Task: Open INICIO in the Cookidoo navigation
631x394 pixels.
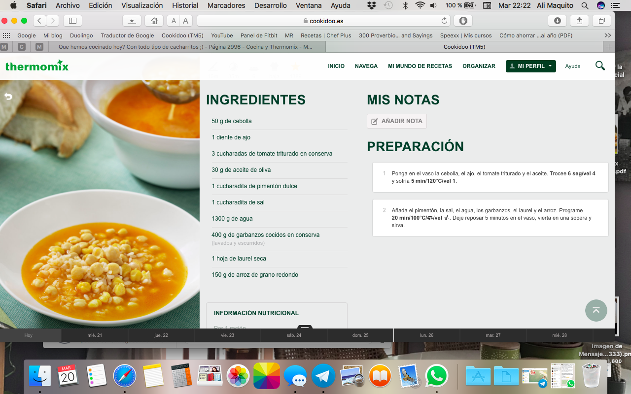Action: coord(336,66)
